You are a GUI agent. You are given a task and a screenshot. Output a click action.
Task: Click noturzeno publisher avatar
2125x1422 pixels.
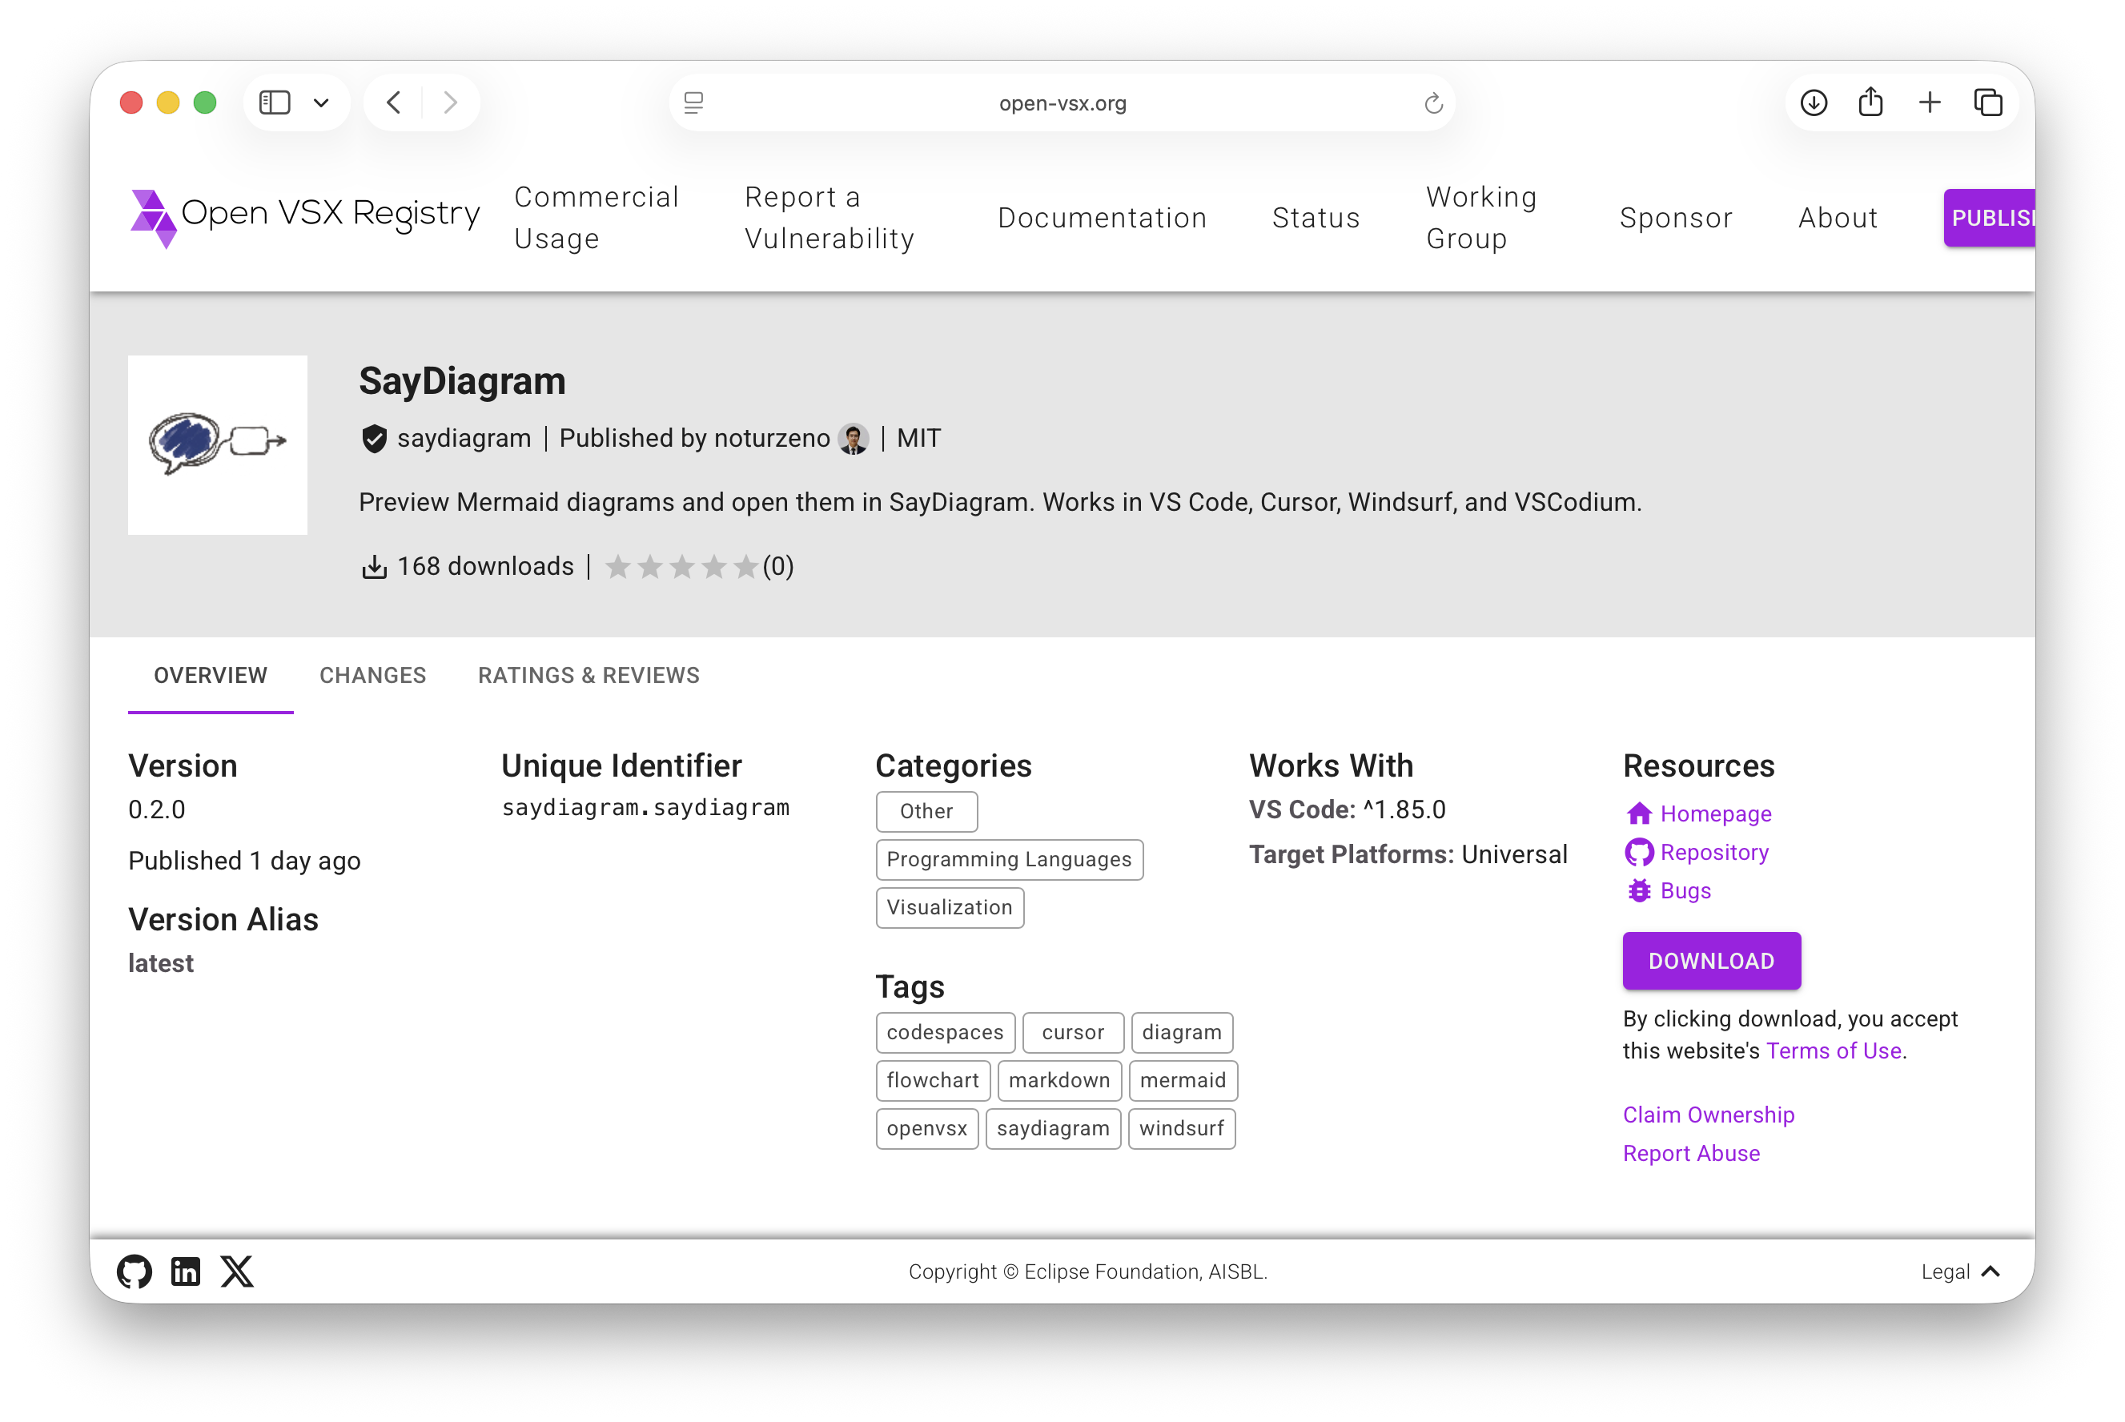(x=854, y=438)
